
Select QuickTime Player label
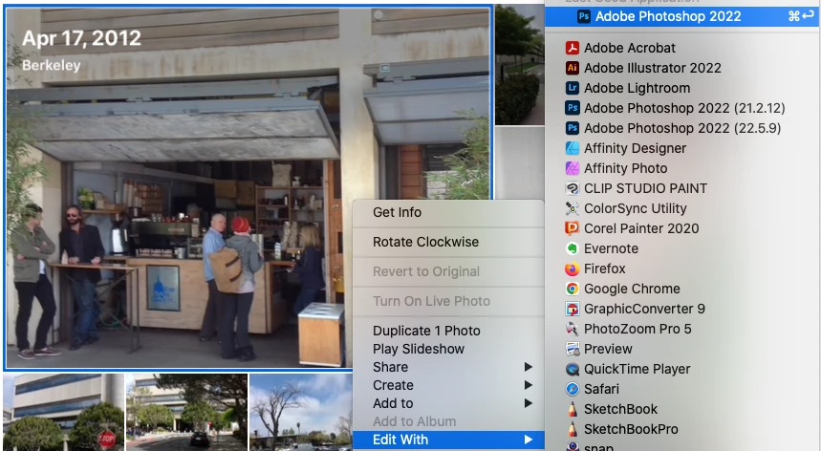[637, 370]
